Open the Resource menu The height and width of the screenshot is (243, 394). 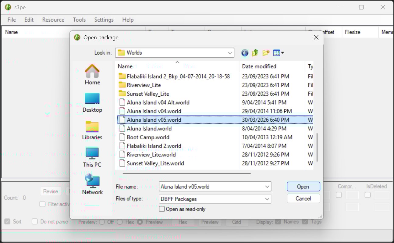point(53,20)
